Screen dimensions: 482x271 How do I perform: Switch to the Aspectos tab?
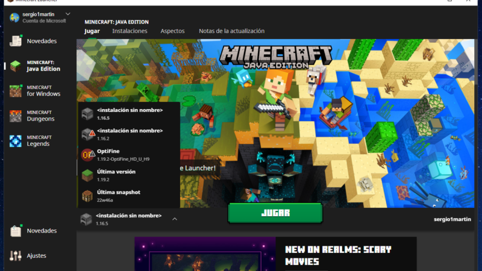coord(172,31)
